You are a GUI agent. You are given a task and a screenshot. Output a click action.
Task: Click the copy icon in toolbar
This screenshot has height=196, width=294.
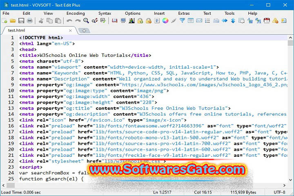[49, 21]
